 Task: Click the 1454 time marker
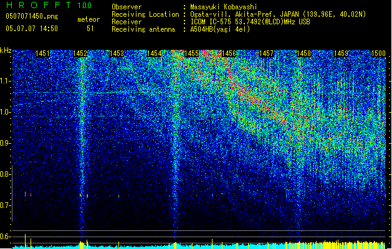(x=155, y=54)
